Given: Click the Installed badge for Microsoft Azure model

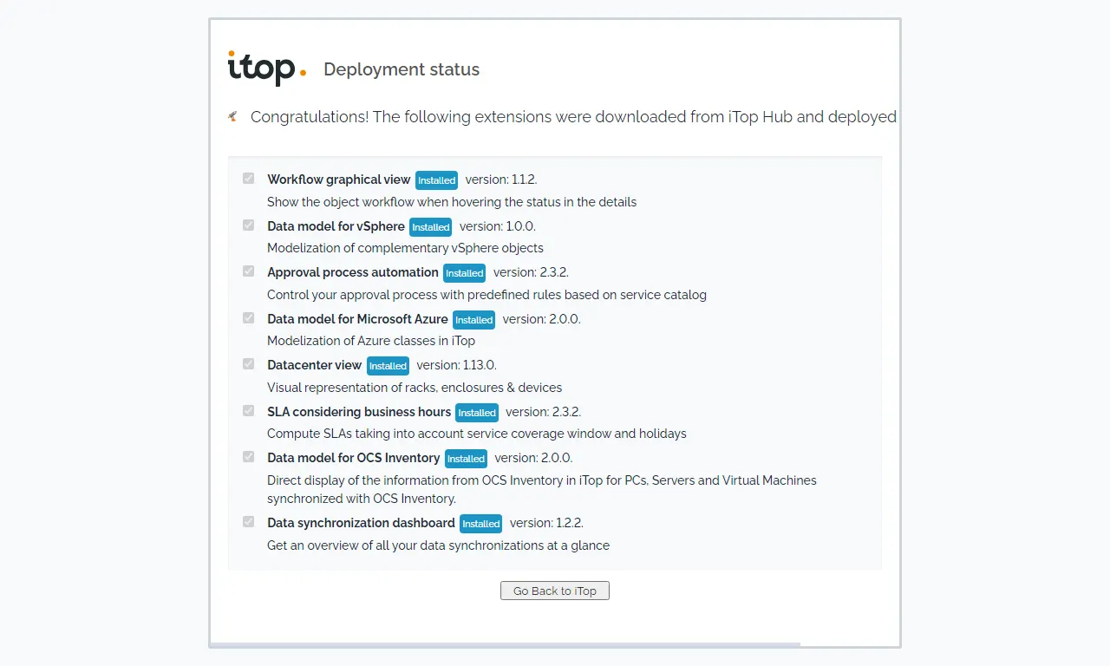Looking at the screenshot, I should click(473, 320).
